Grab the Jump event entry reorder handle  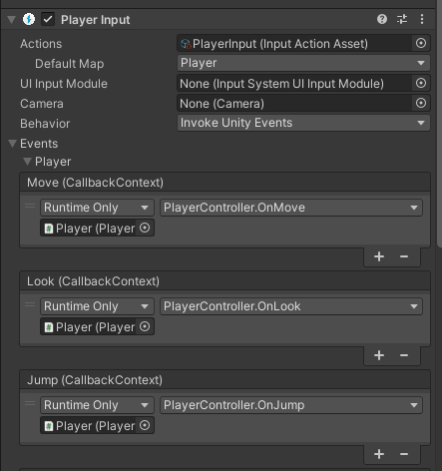pyautogui.click(x=30, y=404)
